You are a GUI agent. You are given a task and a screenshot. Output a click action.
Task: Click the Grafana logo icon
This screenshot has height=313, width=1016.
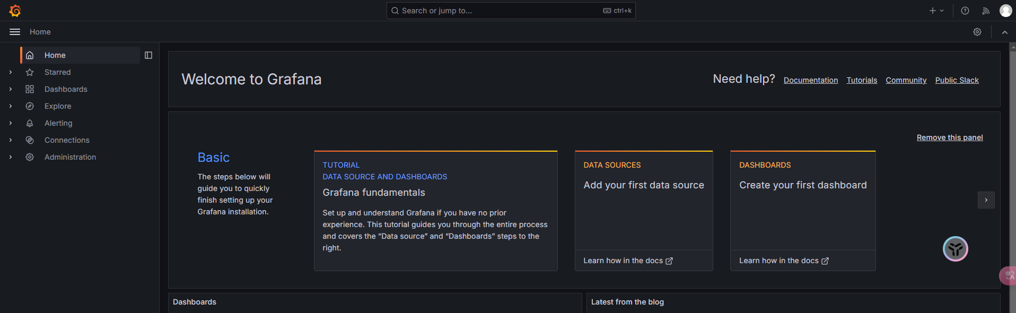pyautogui.click(x=15, y=11)
